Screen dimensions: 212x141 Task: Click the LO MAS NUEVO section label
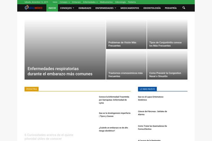(x=147, y=89)
